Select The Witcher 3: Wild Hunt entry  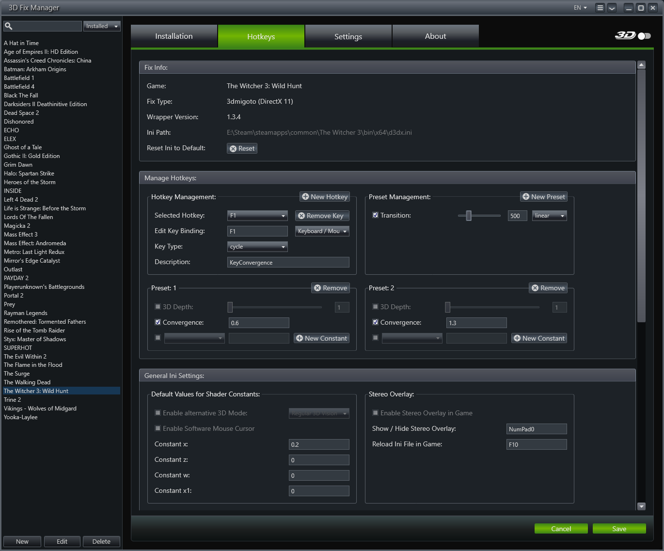(x=61, y=391)
